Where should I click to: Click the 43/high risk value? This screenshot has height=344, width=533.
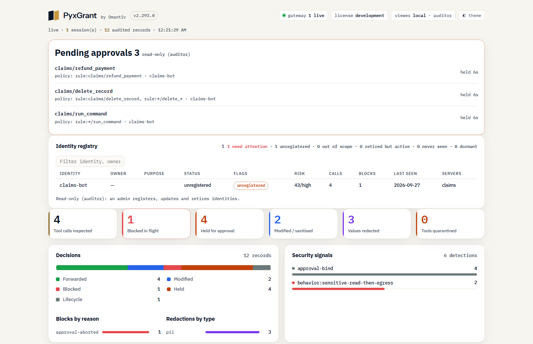coord(302,185)
